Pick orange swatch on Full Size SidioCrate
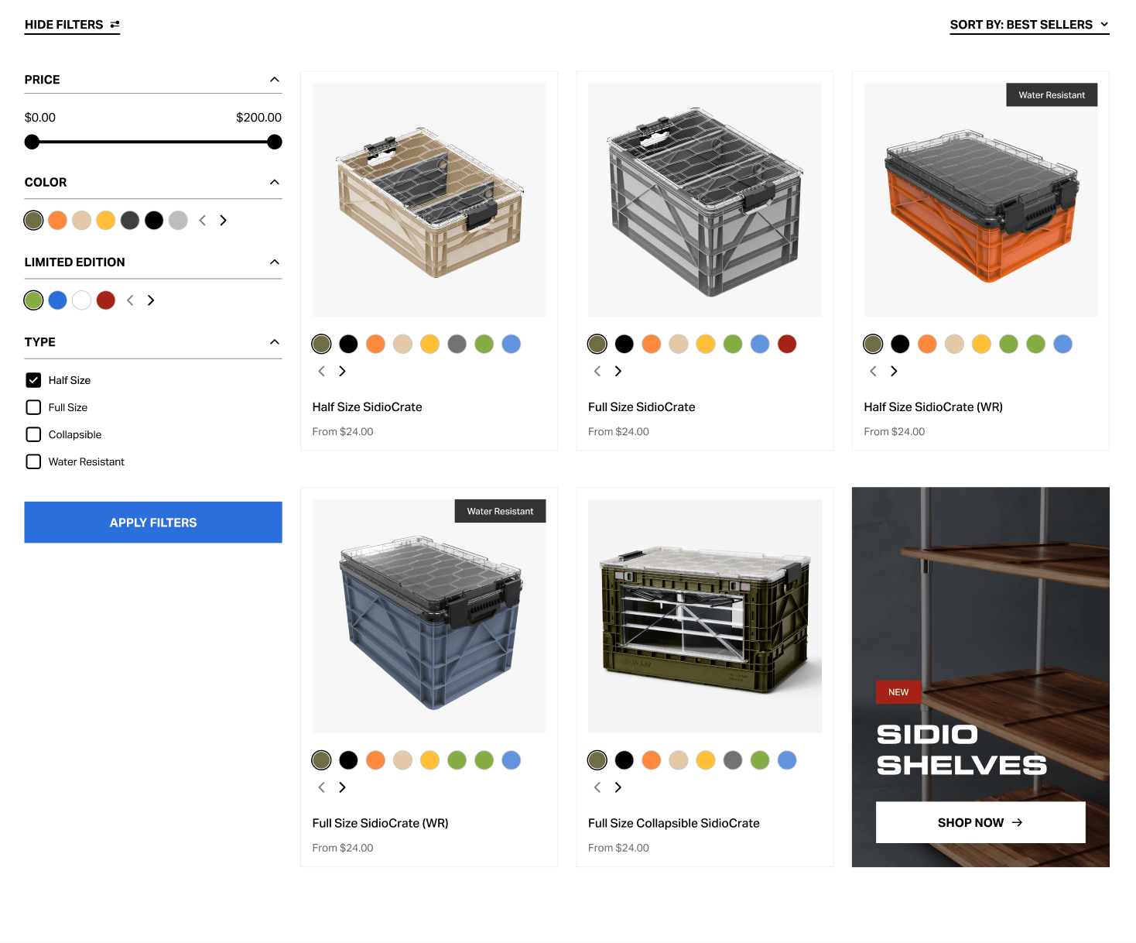This screenshot has height=943, width=1136. pos(652,345)
